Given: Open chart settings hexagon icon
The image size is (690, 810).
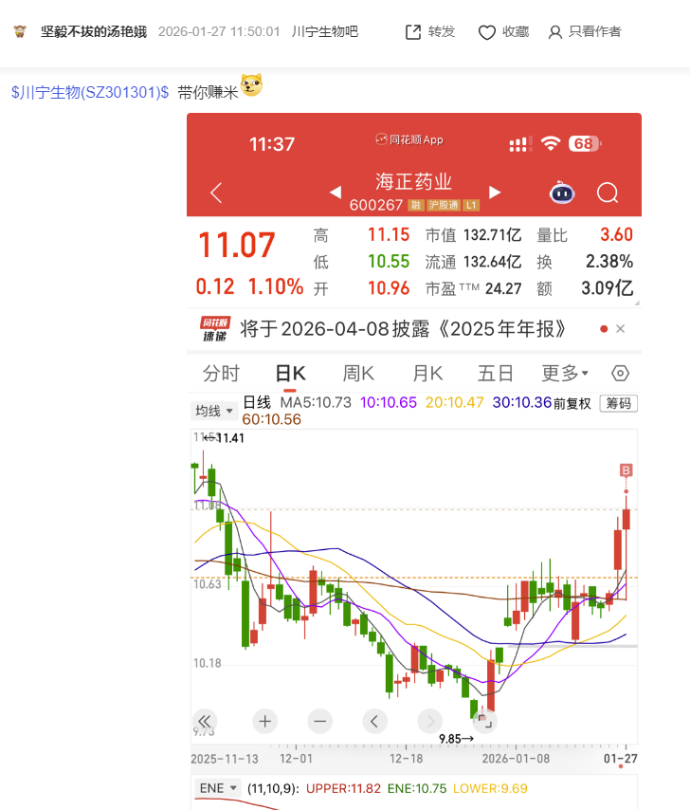Looking at the screenshot, I should click(620, 373).
